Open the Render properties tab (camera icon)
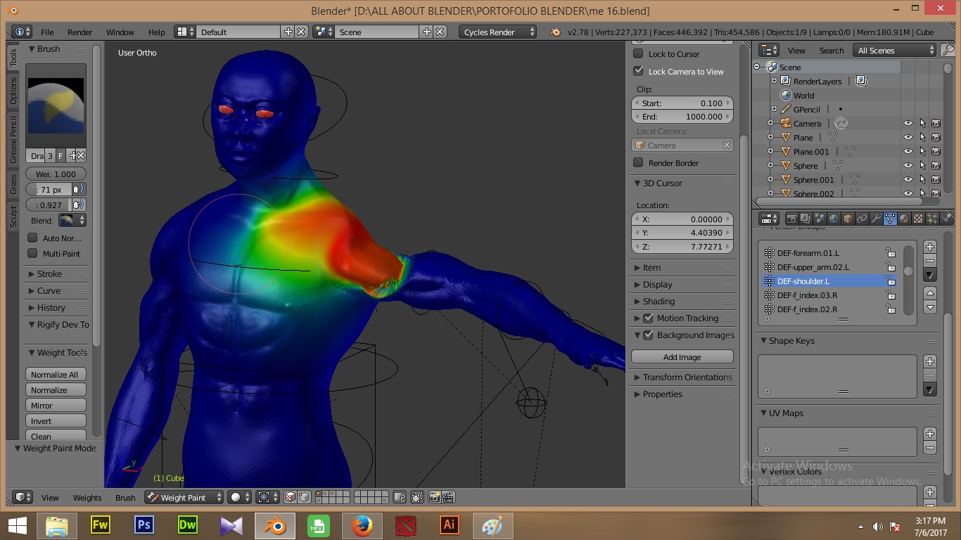Viewport: 961px width, 540px height. pos(791,219)
